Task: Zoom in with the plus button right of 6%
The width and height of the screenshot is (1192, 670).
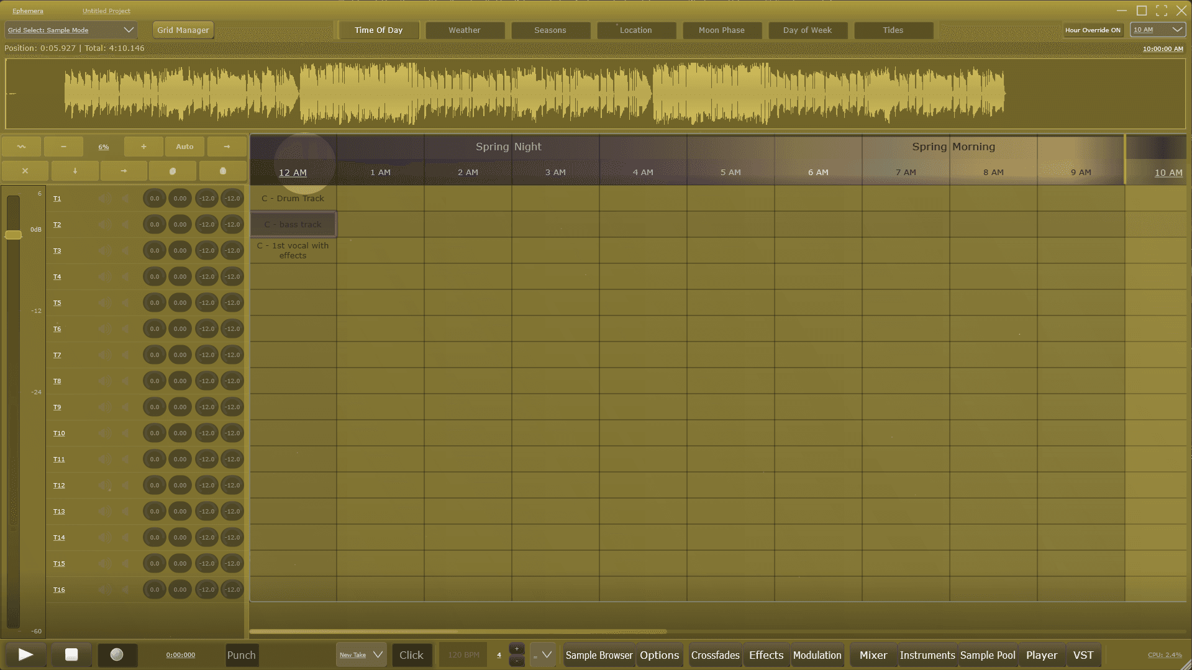Action: pos(143,147)
